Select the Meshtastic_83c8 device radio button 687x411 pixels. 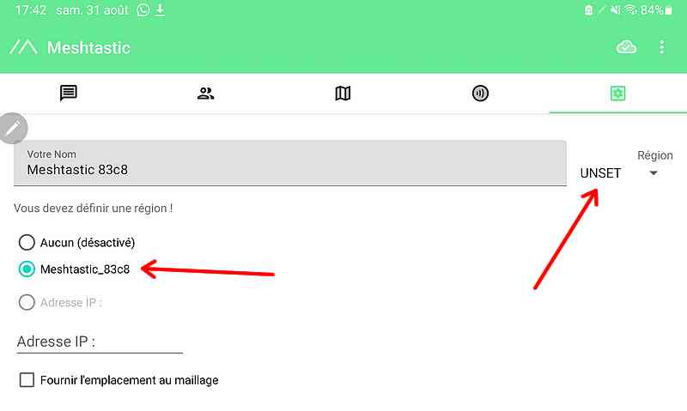[27, 269]
